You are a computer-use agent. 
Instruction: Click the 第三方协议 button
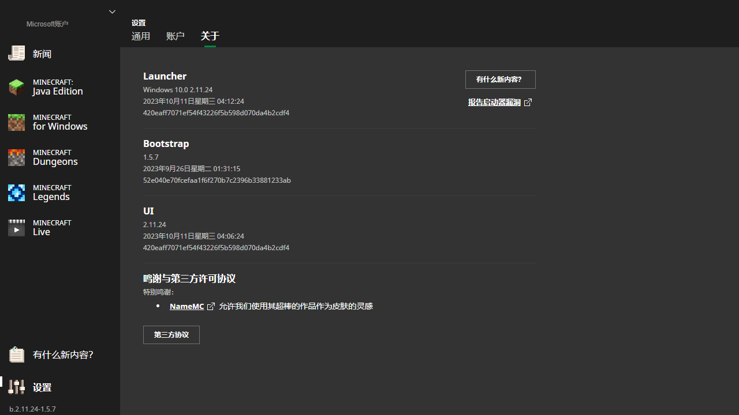(171, 335)
